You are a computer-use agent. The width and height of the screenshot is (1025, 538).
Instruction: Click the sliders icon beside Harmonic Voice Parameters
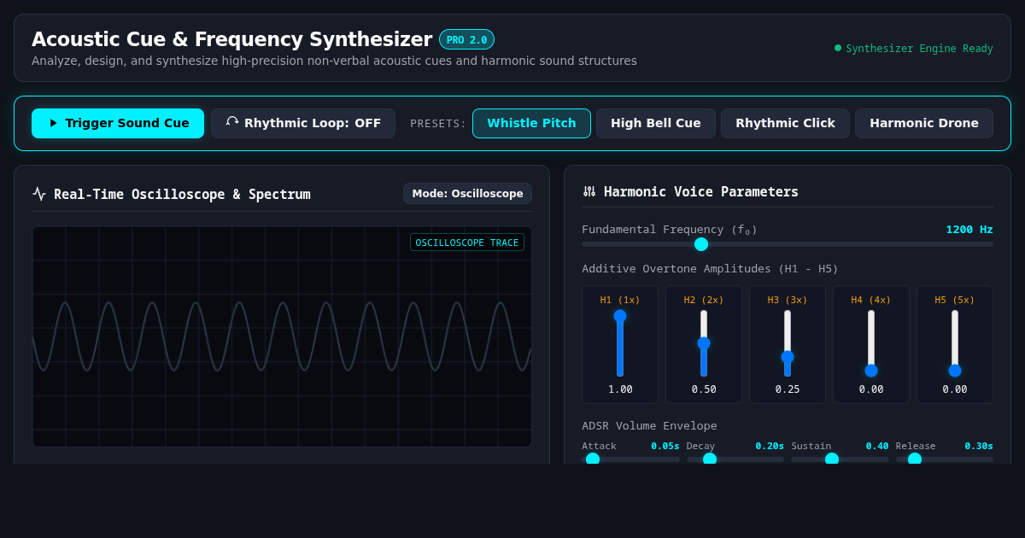589,191
